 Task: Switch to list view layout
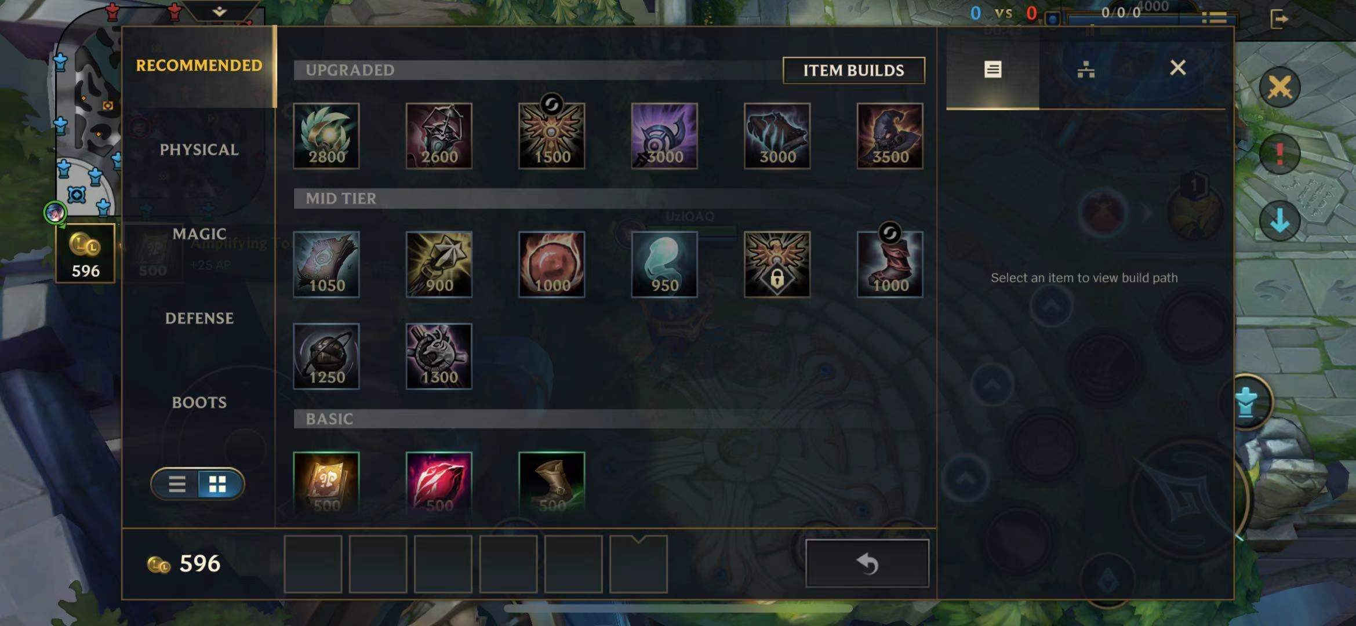[x=177, y=483]
